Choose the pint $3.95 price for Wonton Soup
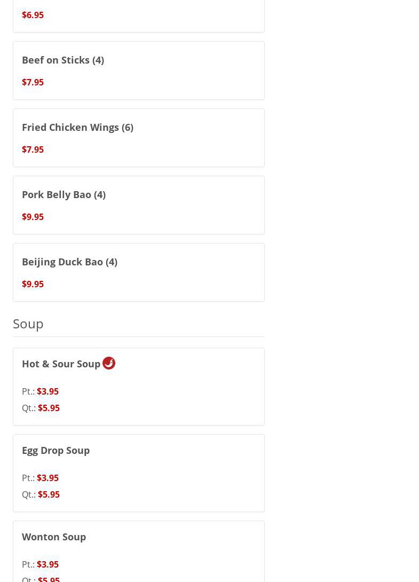This screenshot has height=582, width=419. pyautogui.click(x=48, y=564)
